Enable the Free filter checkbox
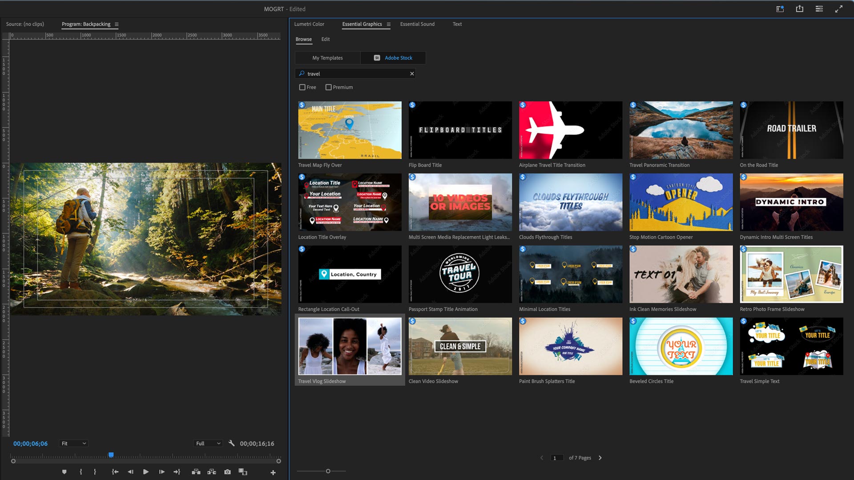The image size is (854, 480). (x=302, y=87)
